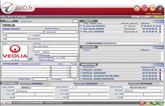The image size is (165, 106).
Task: Click the logo import button beside Veolia logo
Action: [30, 59]
